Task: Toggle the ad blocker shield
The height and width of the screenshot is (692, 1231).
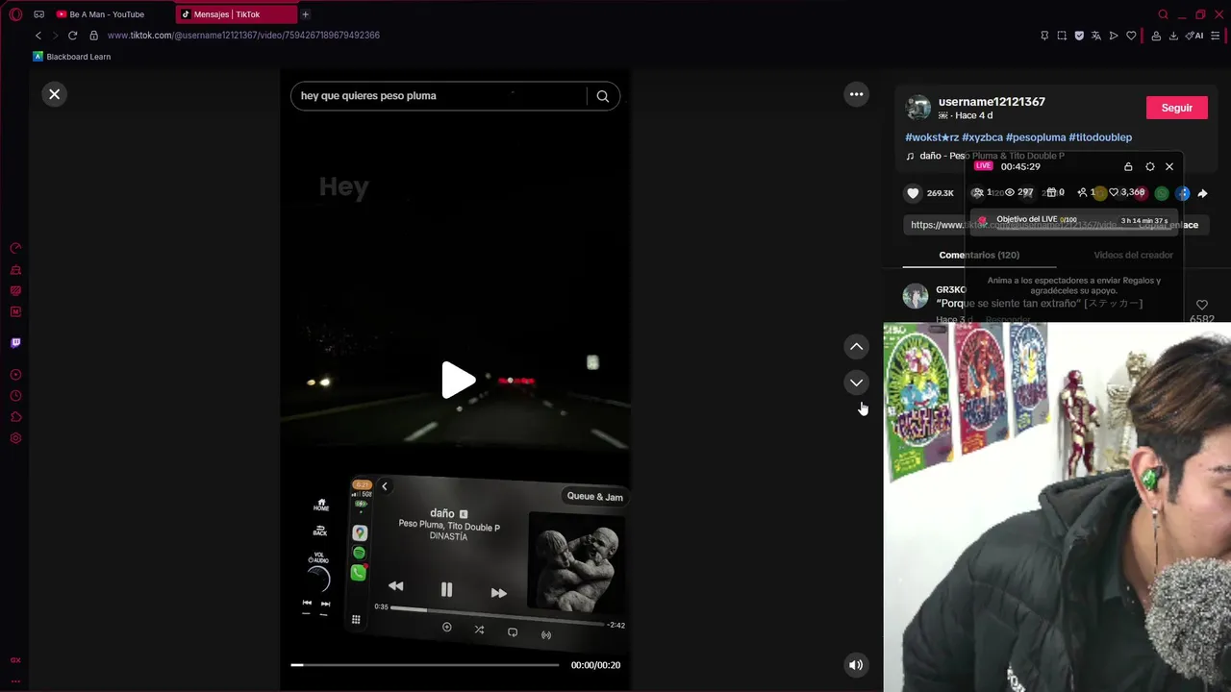Action: coord(1079,36)
